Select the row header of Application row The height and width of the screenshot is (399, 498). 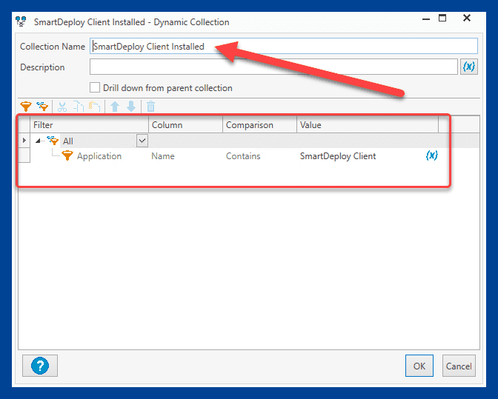click(24, 155)
